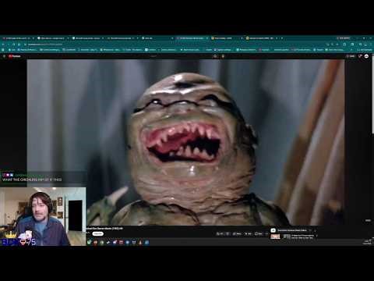Like the video with the thumbs-up button
374x281 pixels.
point(220,233)
